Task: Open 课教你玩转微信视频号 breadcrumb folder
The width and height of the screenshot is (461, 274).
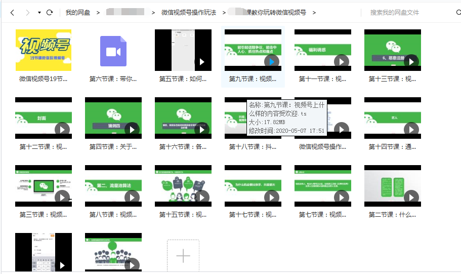Action: (276, 13)
